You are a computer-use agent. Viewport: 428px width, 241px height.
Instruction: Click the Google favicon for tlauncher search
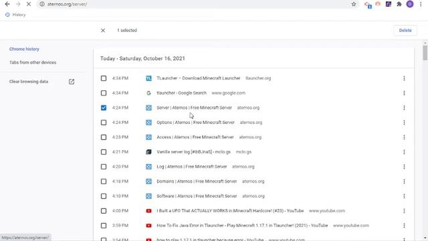(x=148, y=93)
